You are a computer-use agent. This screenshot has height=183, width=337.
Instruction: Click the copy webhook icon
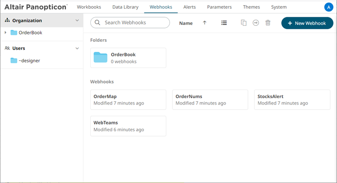pos(244,23)
